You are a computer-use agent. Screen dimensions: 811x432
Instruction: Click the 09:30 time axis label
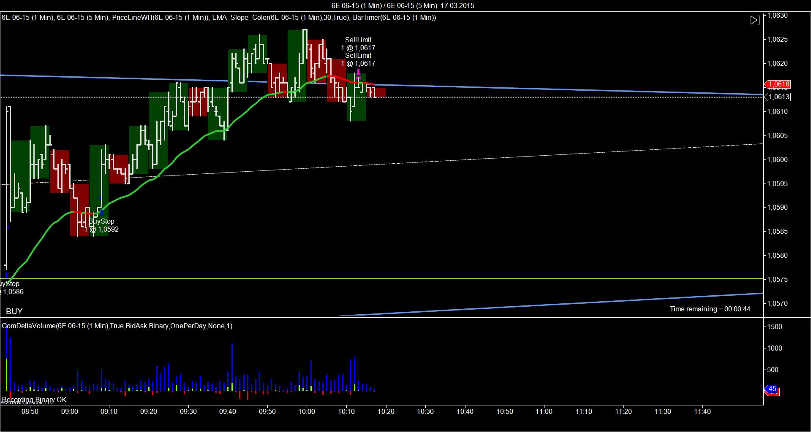pos(188,412)
